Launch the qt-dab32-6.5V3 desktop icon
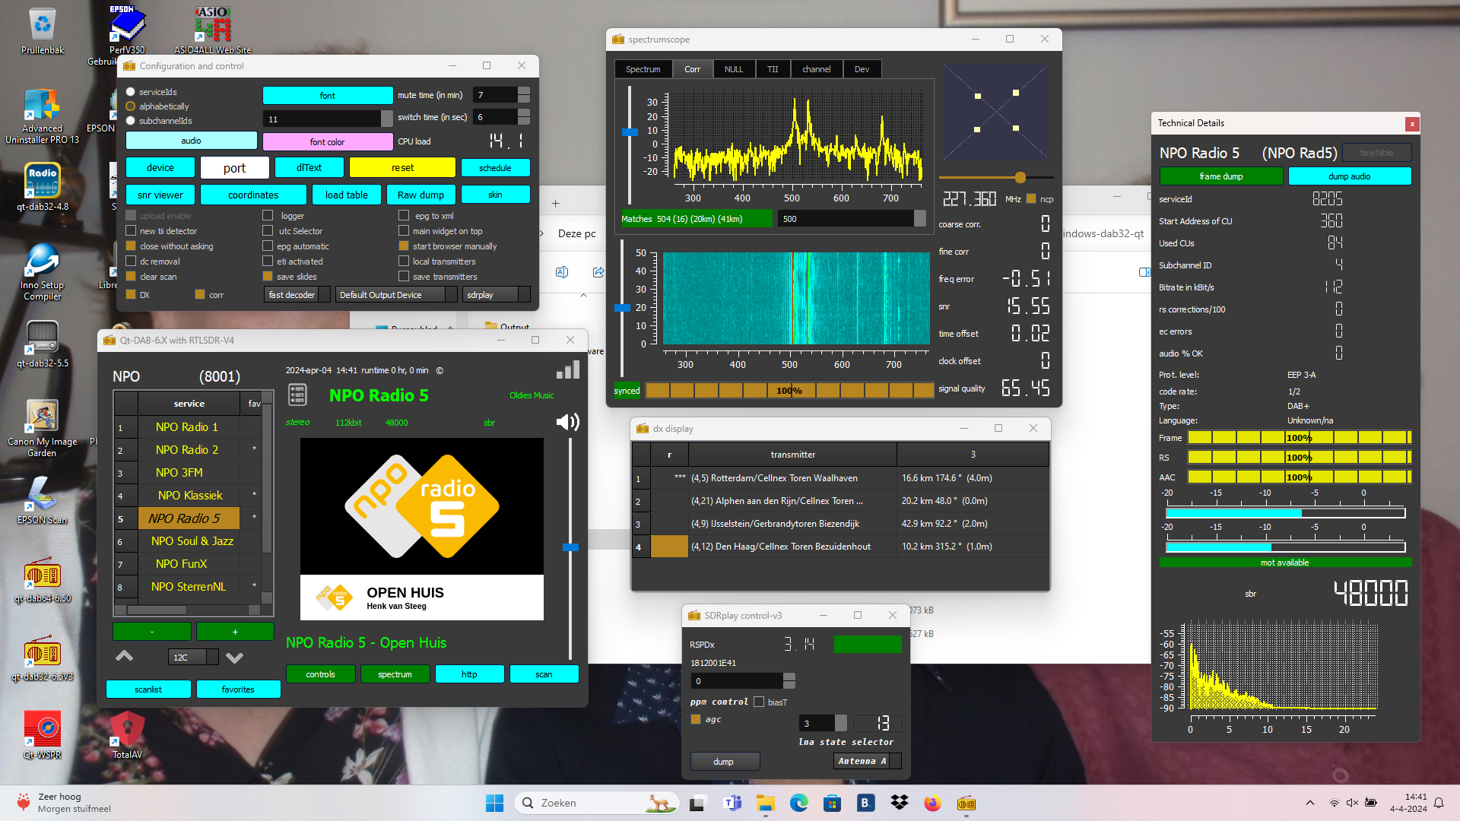 click(43, 658)
